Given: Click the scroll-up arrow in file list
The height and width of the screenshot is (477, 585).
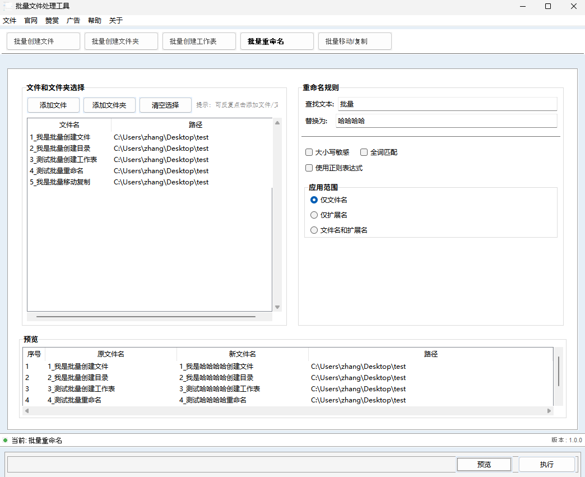Looking at the screenshot, I should coord(277,123).
